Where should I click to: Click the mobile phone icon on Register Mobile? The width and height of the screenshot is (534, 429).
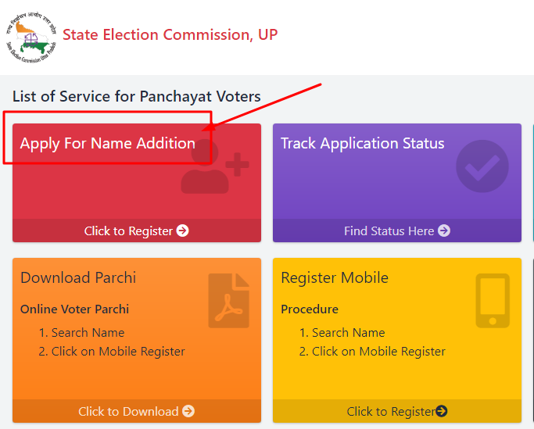(x=493, y=301)
